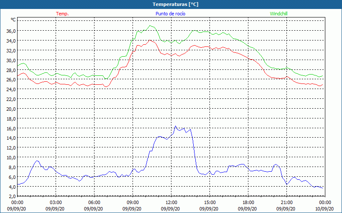The width and height of the screenshot is (342, 213).
Task: Click the '°C' unit label on y-axis
Action: tap(13, 20)
